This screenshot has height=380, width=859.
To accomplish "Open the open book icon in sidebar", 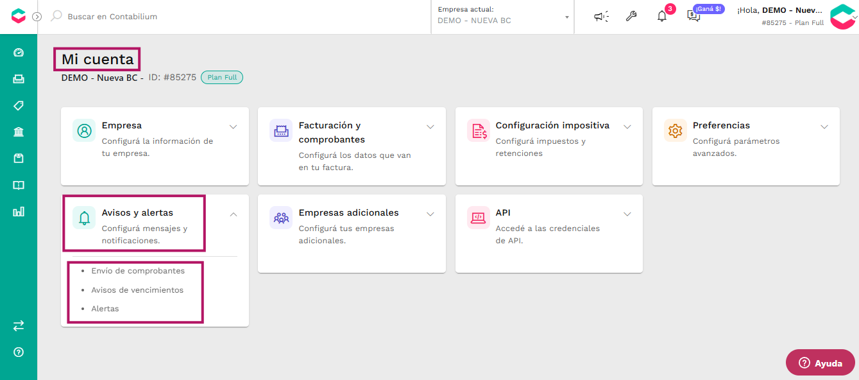I will click(x=19, y=185).
